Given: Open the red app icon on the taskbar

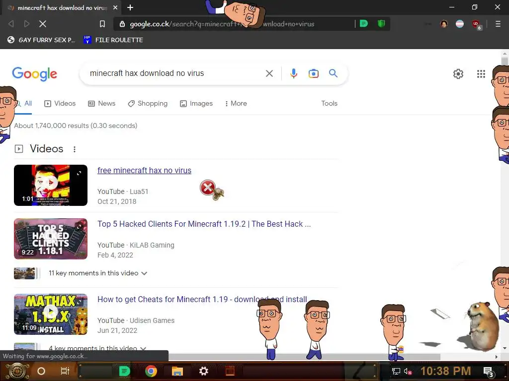Looking at the screenshot, I should [x=230, y=371].
